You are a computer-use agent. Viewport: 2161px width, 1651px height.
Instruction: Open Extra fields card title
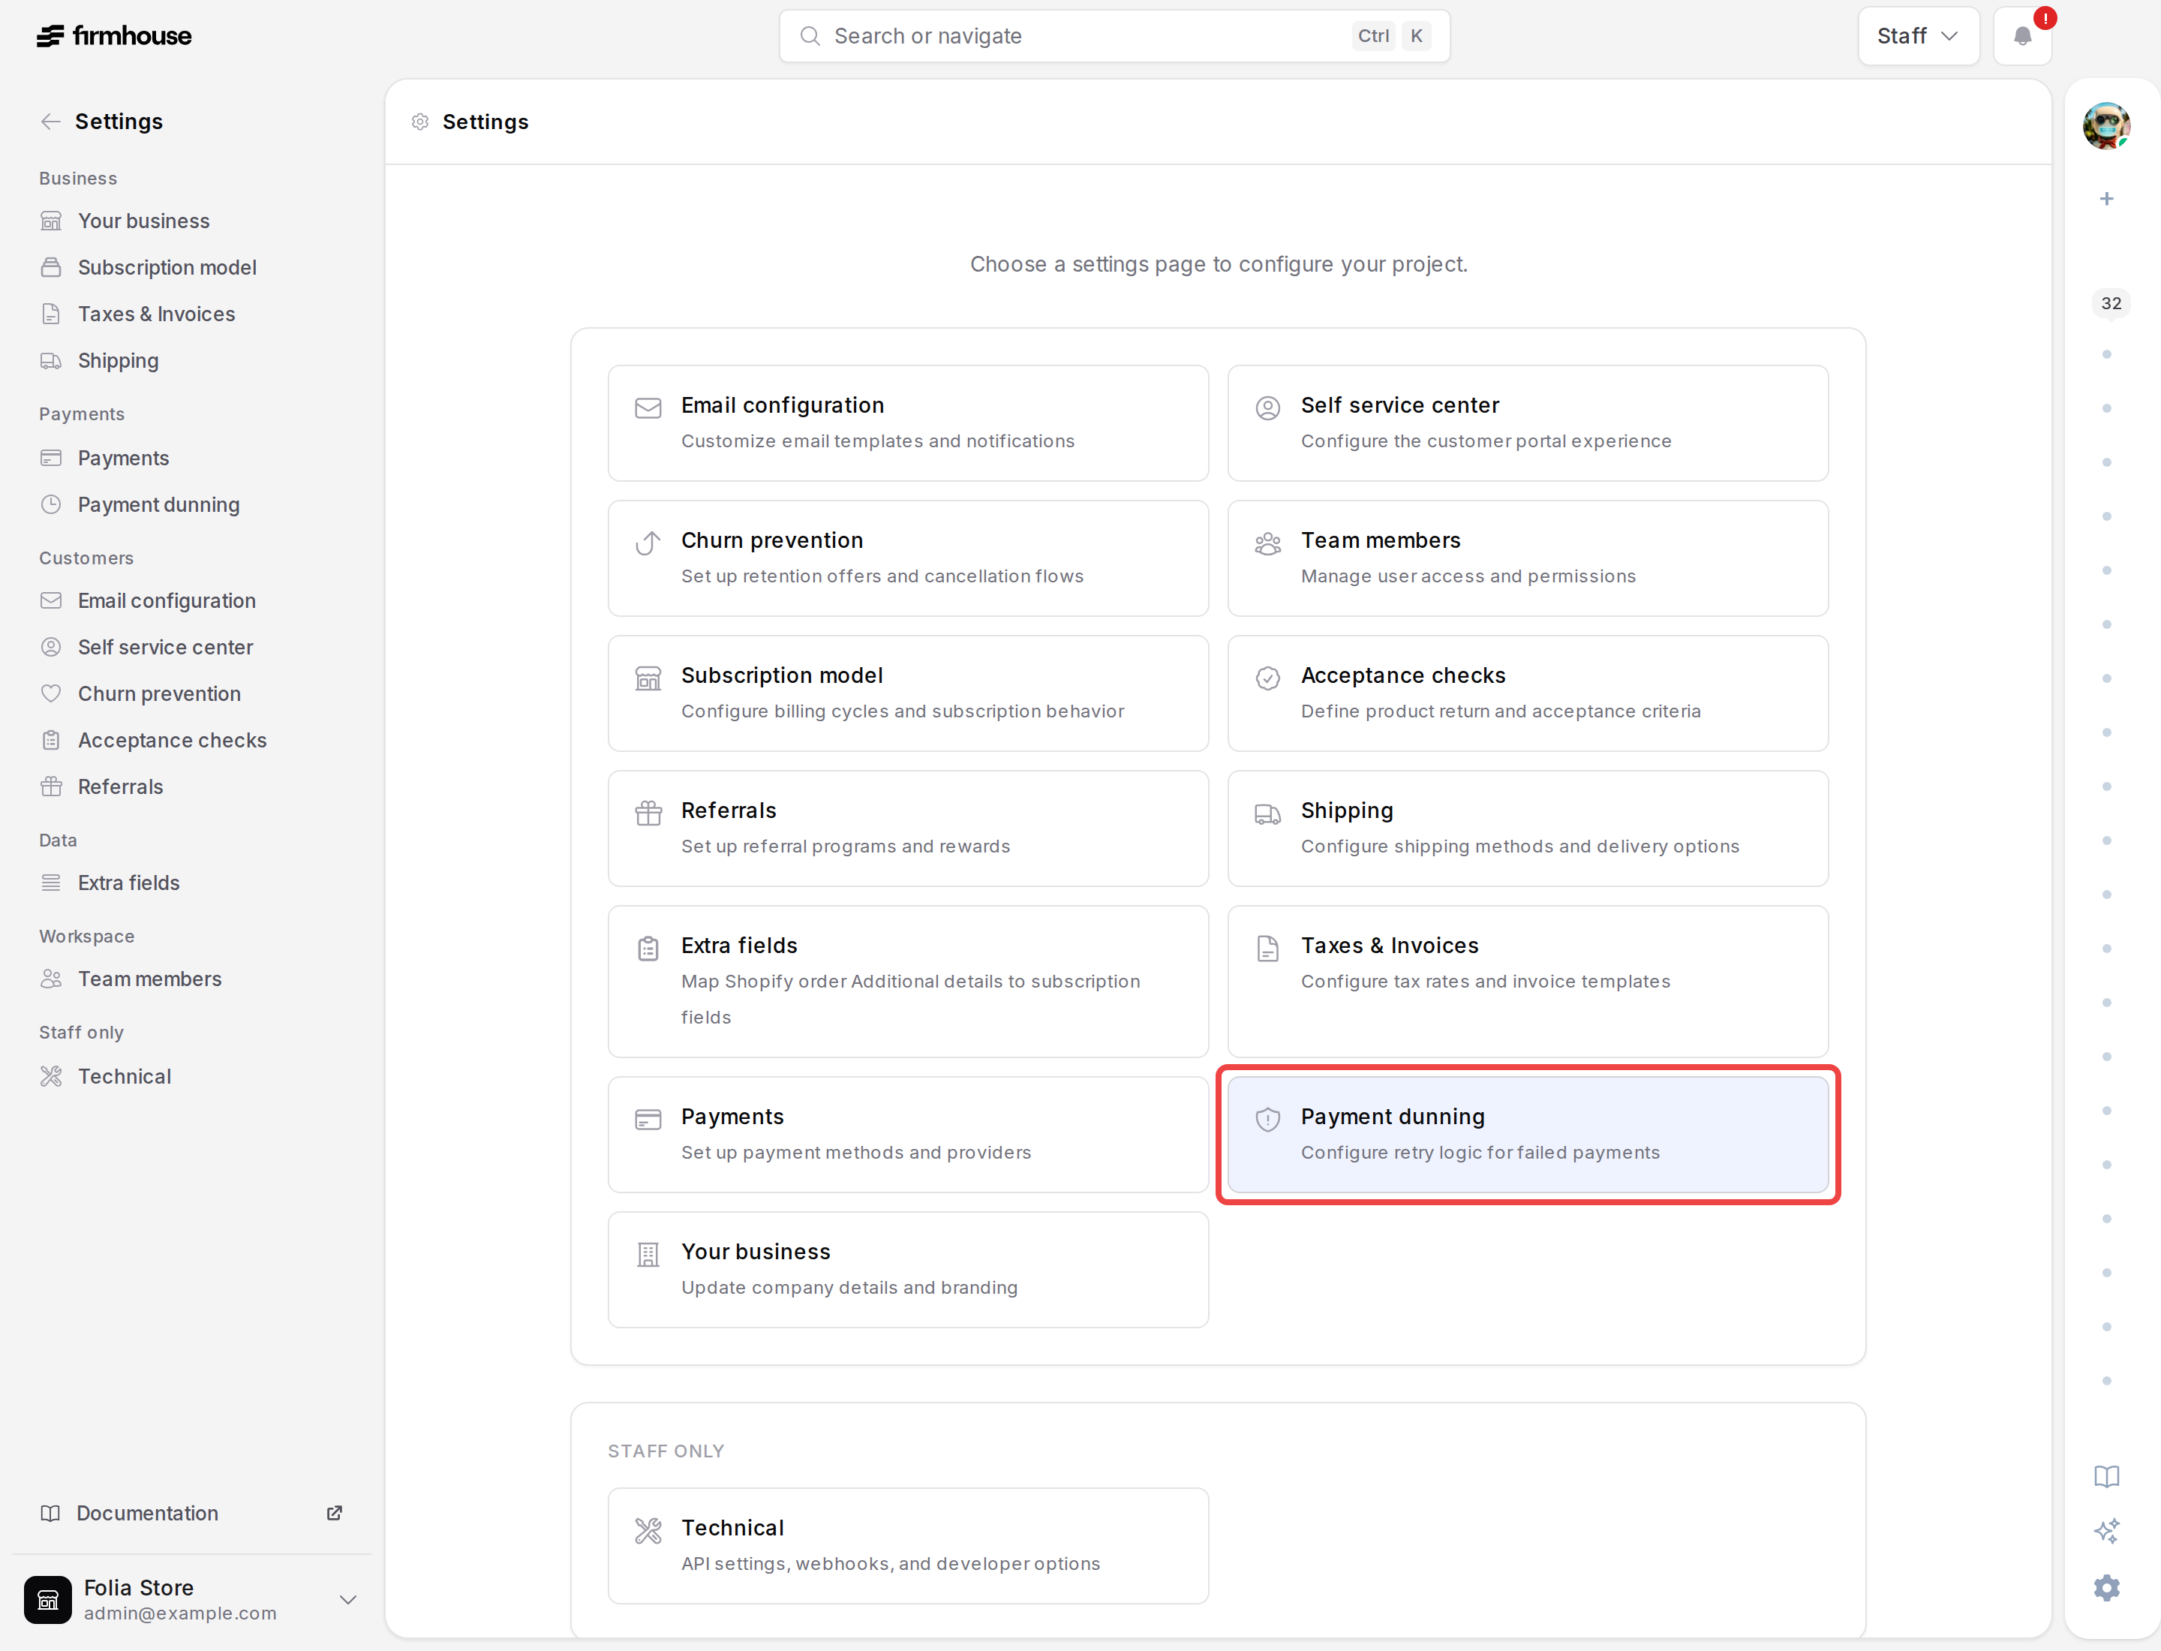[739, 946]
